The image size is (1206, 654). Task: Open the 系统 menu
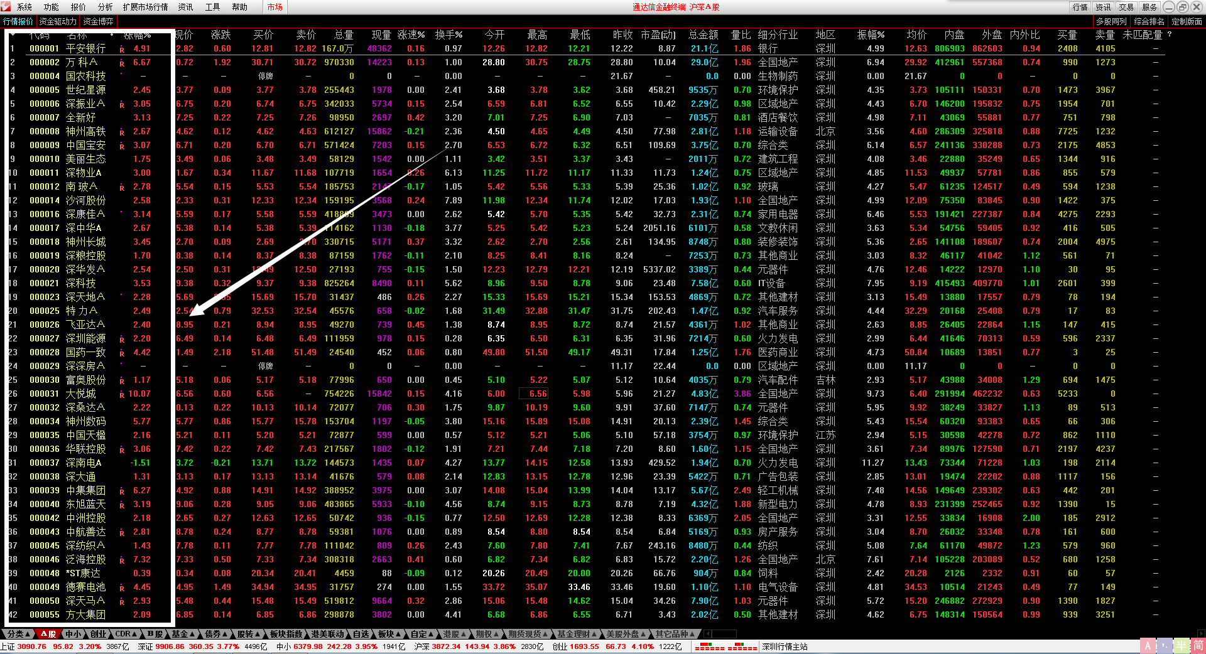coord(24,7)
